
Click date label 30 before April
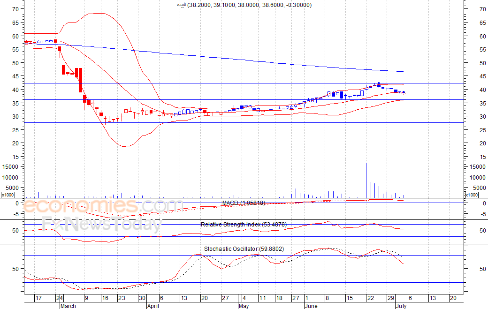click(x=142, y=298)
